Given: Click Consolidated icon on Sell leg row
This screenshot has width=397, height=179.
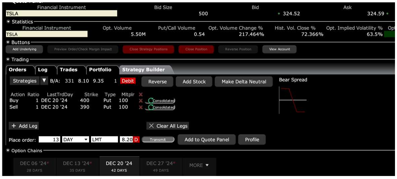Looking at the screenshot, I should pyautogui.click(x=160, y=107).
